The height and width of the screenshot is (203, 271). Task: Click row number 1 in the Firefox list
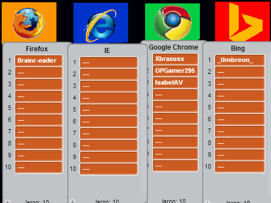tap(10, 60)
